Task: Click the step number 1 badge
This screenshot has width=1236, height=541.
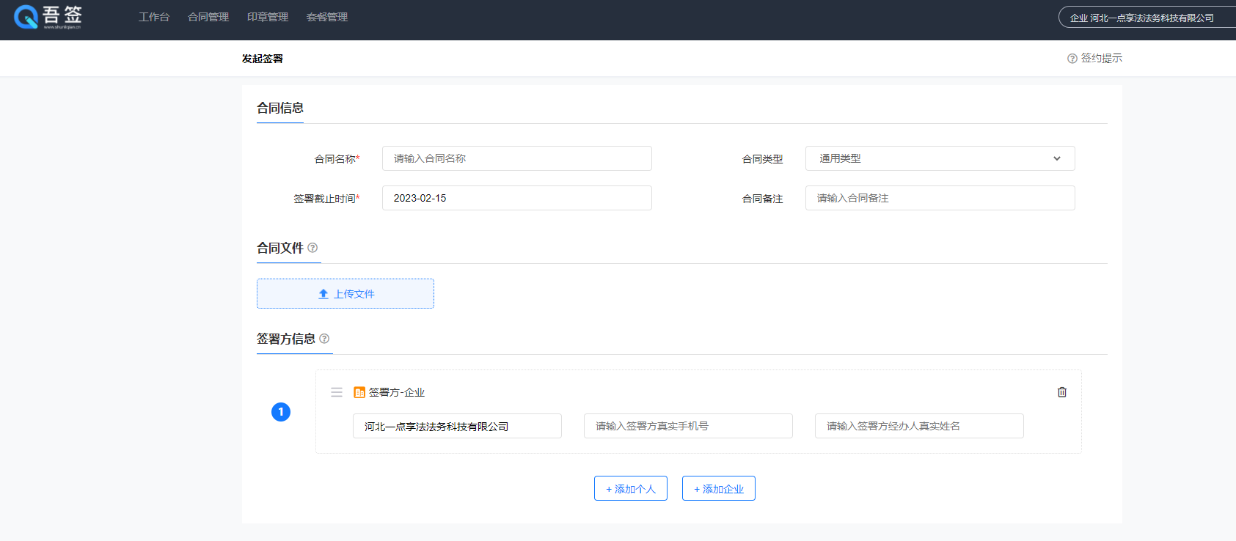Action: [x=281, y=412]
